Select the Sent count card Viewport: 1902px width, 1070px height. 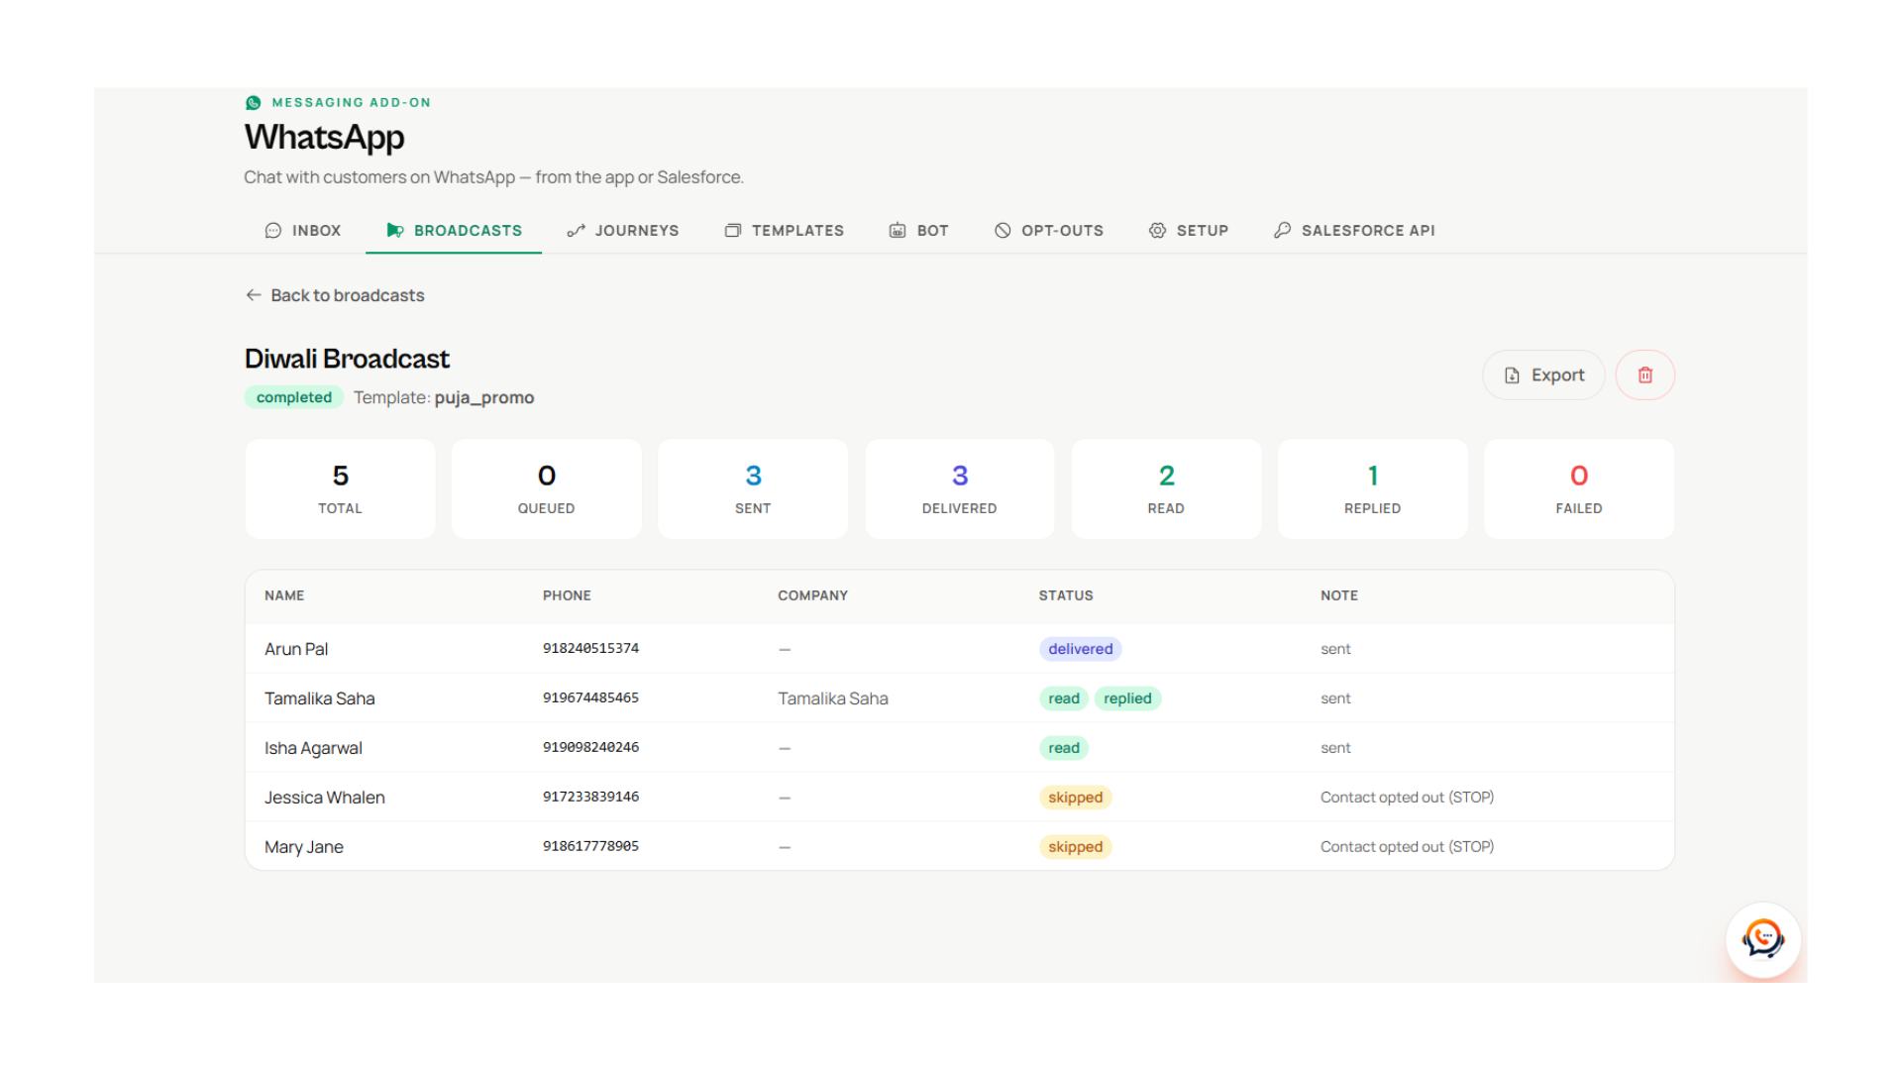click(x=753, y=488)
